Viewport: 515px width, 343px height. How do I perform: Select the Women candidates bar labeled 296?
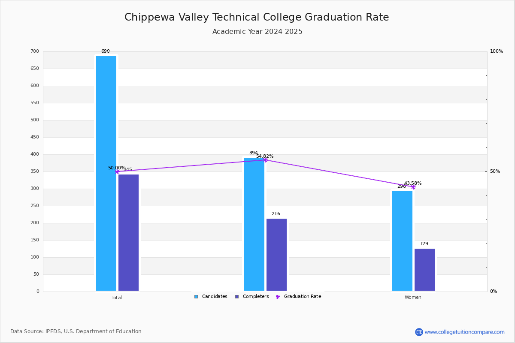pos(402,241)
